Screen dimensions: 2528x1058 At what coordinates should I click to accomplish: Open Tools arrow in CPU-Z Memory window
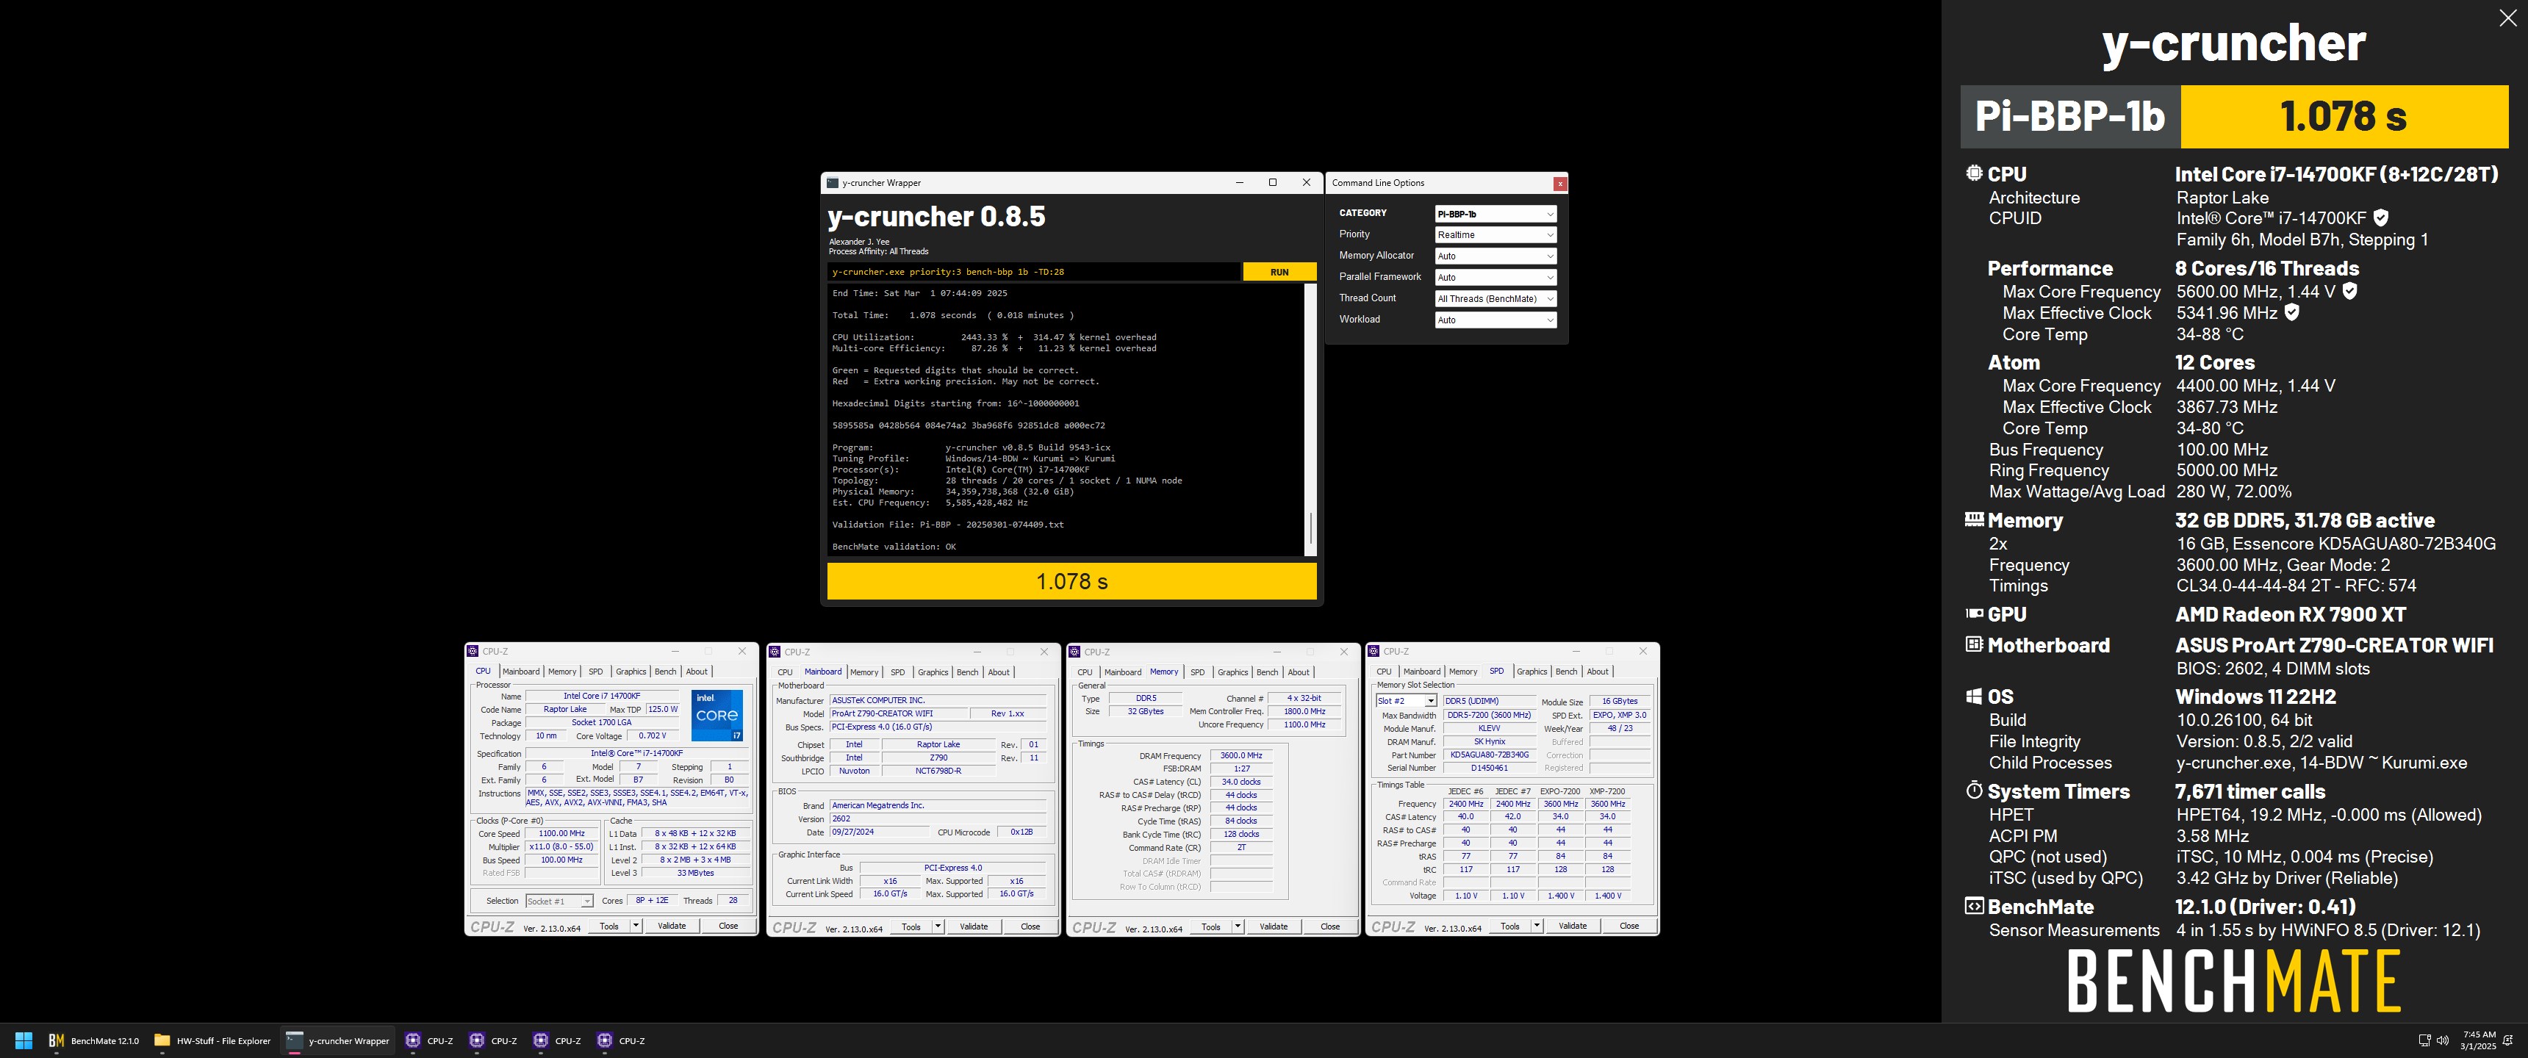coord(1238,926)
